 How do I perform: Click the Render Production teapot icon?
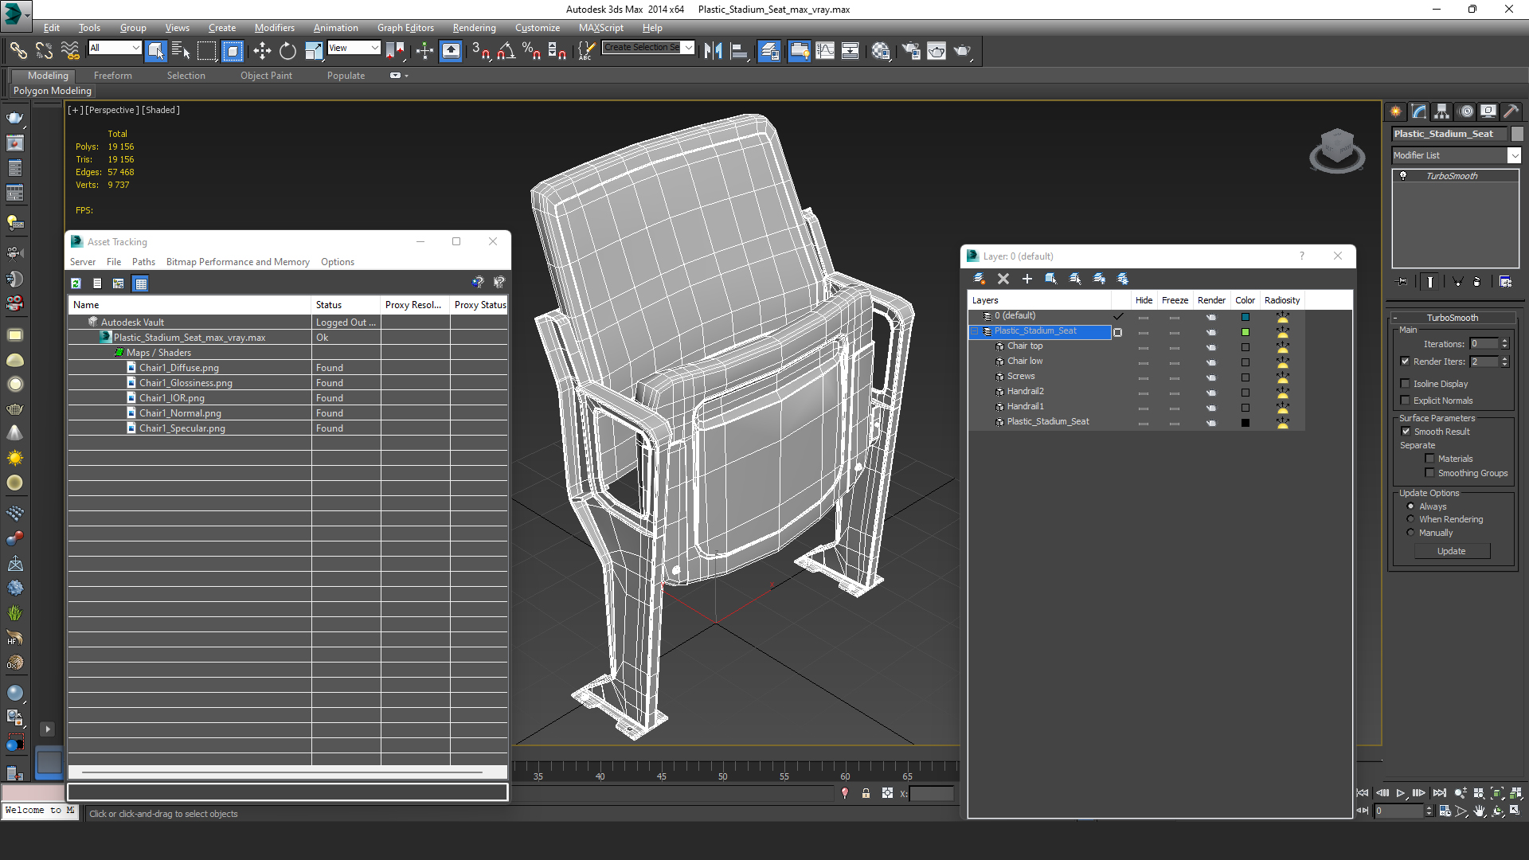pyautogui.click(x=963, y=51)
